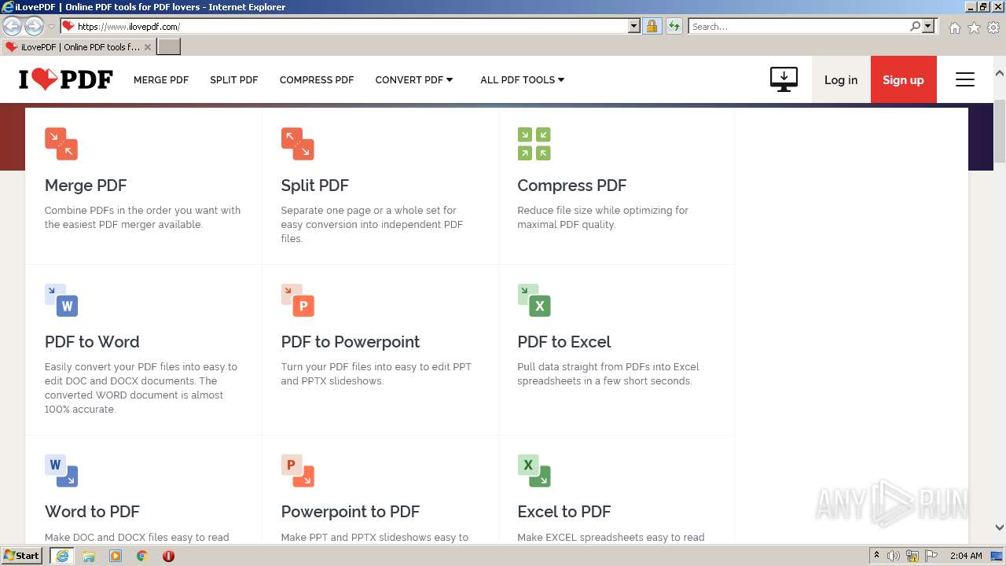1006x566 pixels.
Task: Click the red Sign up button
Action: coord(904,79)
